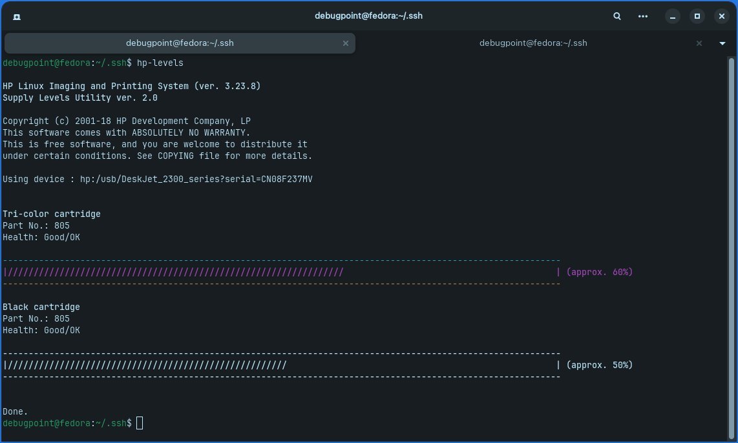Screen dimensions: 738x443
Task: Click Health status under Black cartridge
Action: [x=41, y=331]
